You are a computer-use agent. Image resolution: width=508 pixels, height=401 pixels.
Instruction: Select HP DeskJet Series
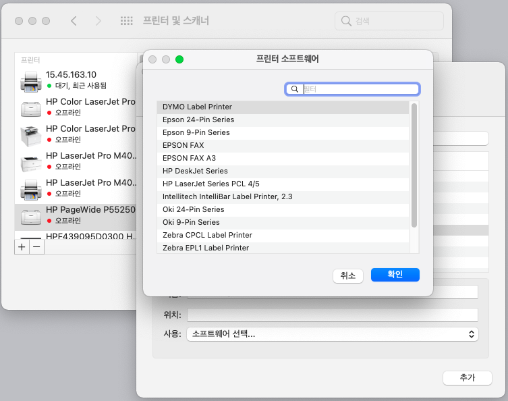click(283, 171)
